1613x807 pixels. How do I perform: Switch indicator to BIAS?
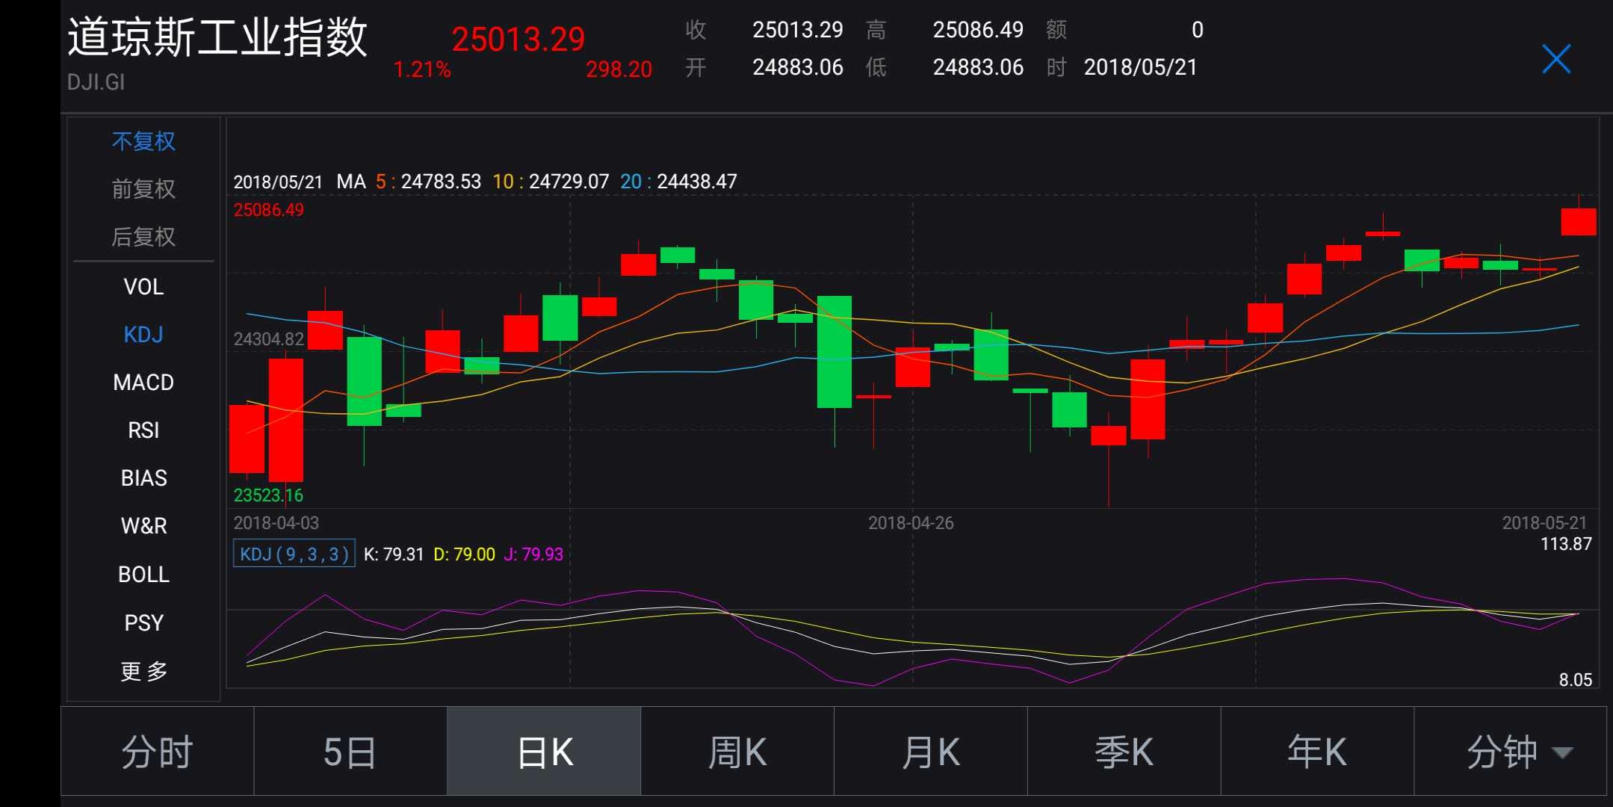click(x=143, y=477)
